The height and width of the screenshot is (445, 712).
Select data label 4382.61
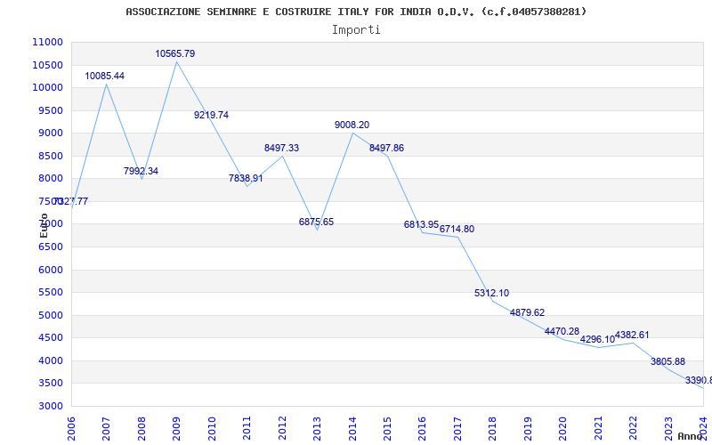coord(632,336)
